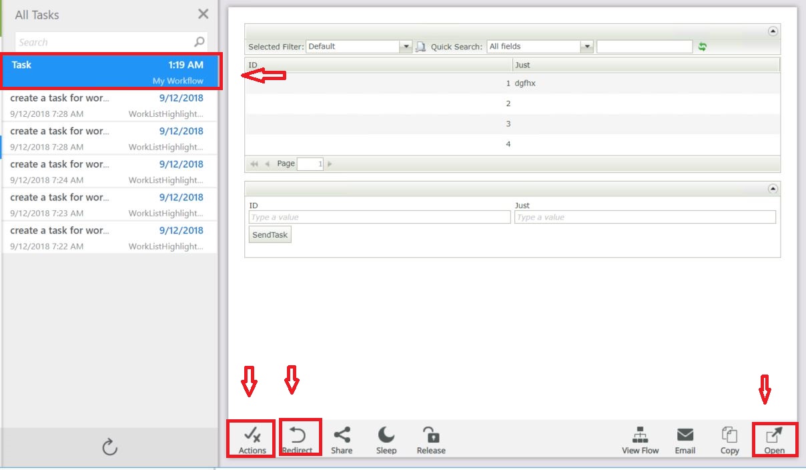Select the list row with ID 4
The width and height of the screenshot is (806, 470).
pyautogui.click(x=512, y=144)
